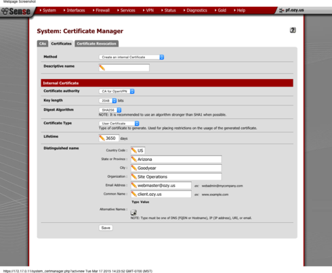Click the Email Address input field

click(161, 185)
